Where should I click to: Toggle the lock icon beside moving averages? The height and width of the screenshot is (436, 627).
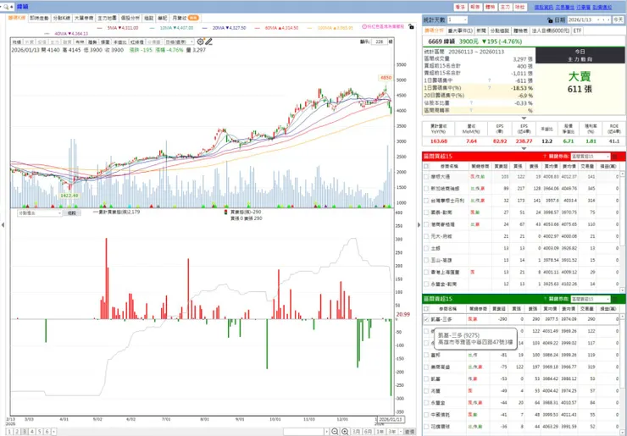411,27
